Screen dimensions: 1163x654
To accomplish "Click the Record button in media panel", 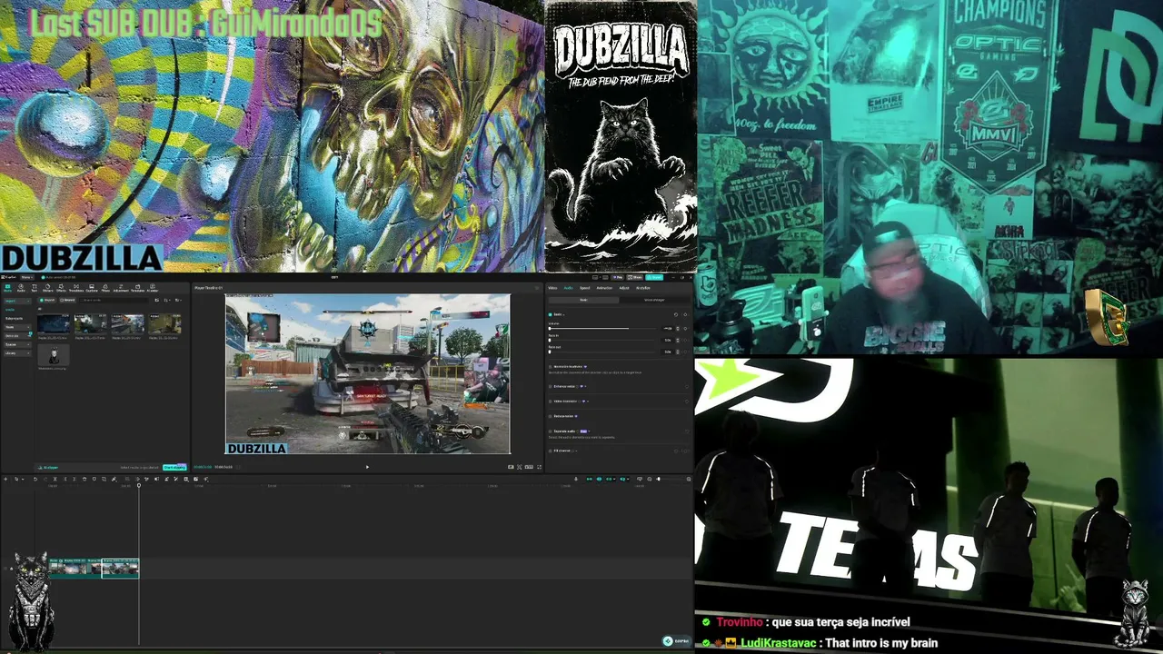I will 67,300.
